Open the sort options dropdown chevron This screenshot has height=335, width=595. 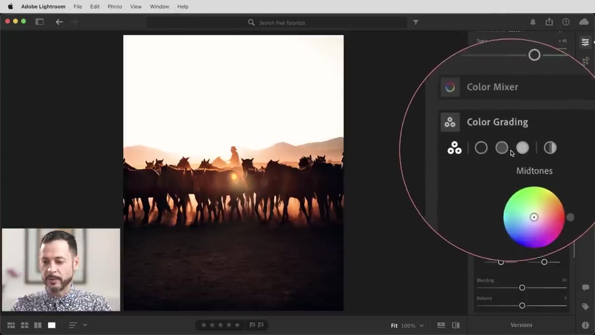[85, 325]
